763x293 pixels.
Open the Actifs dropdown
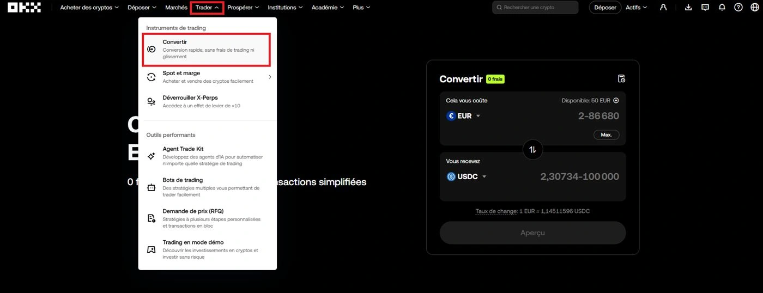pos(637,8)
